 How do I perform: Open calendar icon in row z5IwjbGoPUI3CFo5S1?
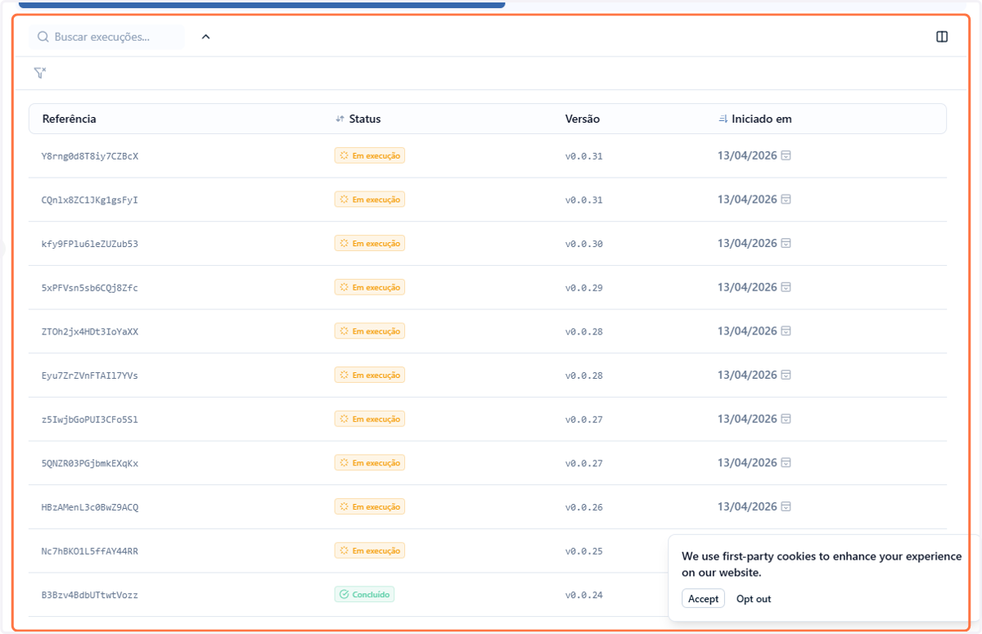coord(786,419)
